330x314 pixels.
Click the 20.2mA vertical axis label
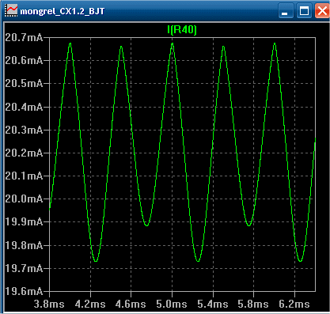click(x=24, y=153)
